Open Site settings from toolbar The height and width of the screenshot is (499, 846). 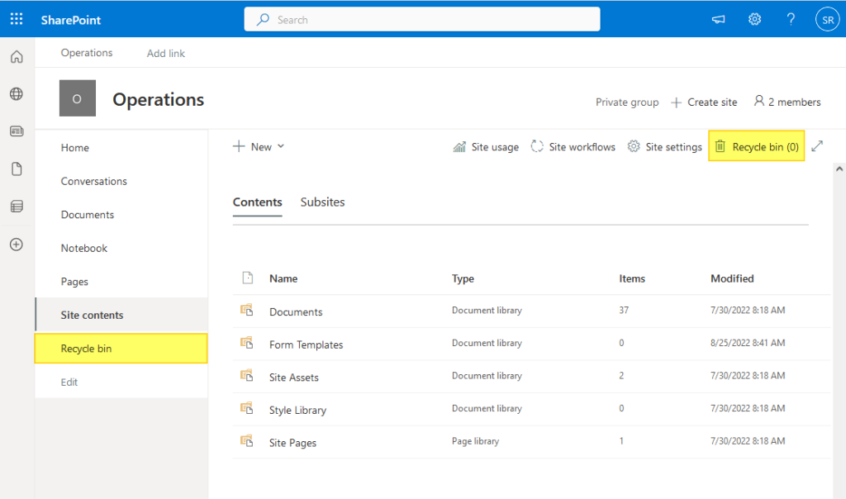(665, 147)
